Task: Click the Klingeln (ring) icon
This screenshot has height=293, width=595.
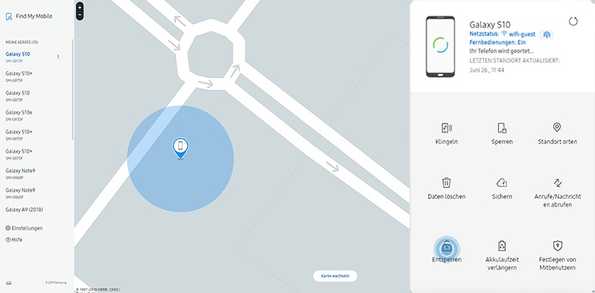Action: [447, 128]
